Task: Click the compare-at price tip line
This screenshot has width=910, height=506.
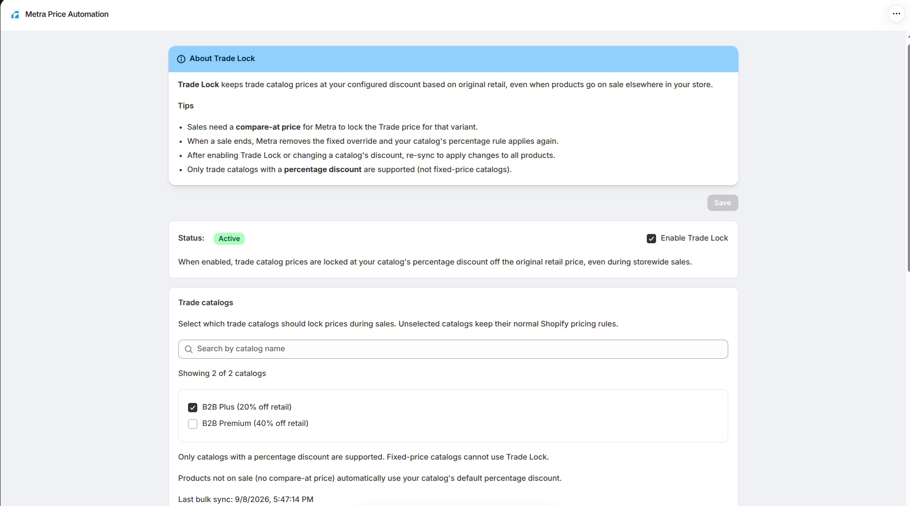Action: pyautogui.click(x=332, y=127)
